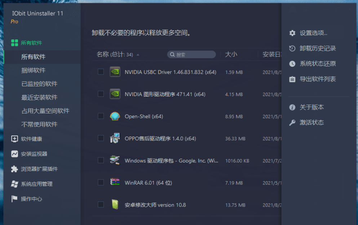
Task: Click the NVIDIA 图形驱动程序 program icon
Action: (x=115, y=94)
